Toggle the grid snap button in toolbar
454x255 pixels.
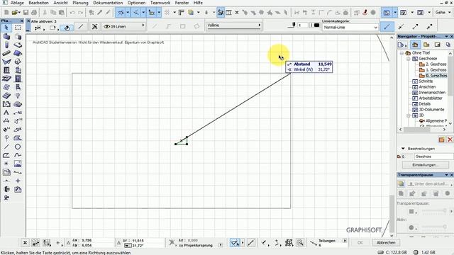tap(167, 13)
